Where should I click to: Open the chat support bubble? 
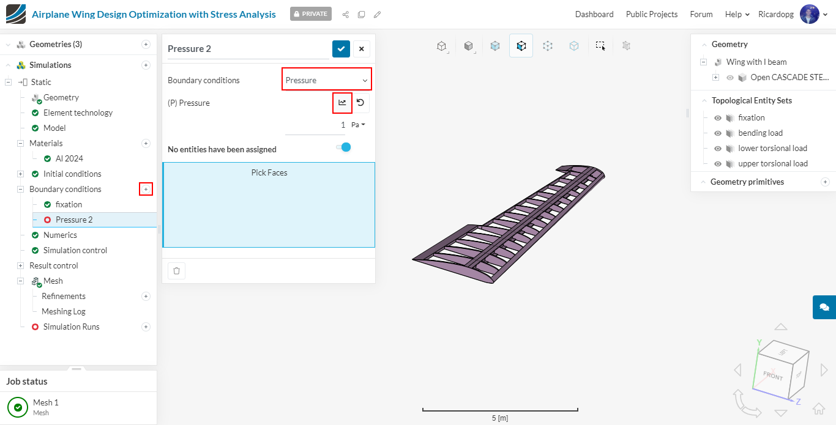pyautogui.click(x=824, y=307)
